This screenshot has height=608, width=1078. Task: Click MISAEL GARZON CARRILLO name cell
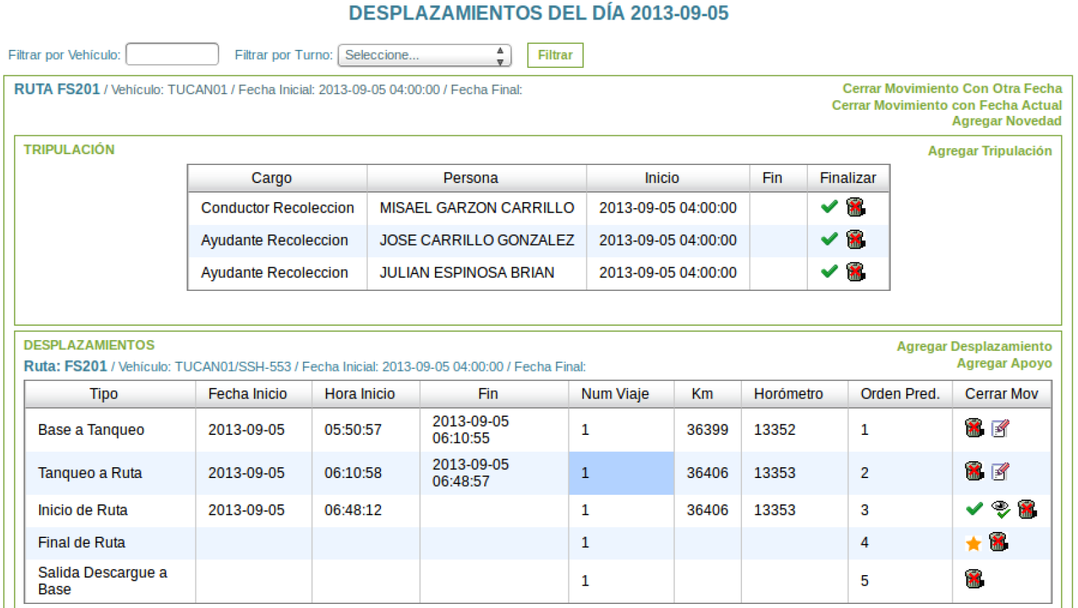[x=477, y=207]
